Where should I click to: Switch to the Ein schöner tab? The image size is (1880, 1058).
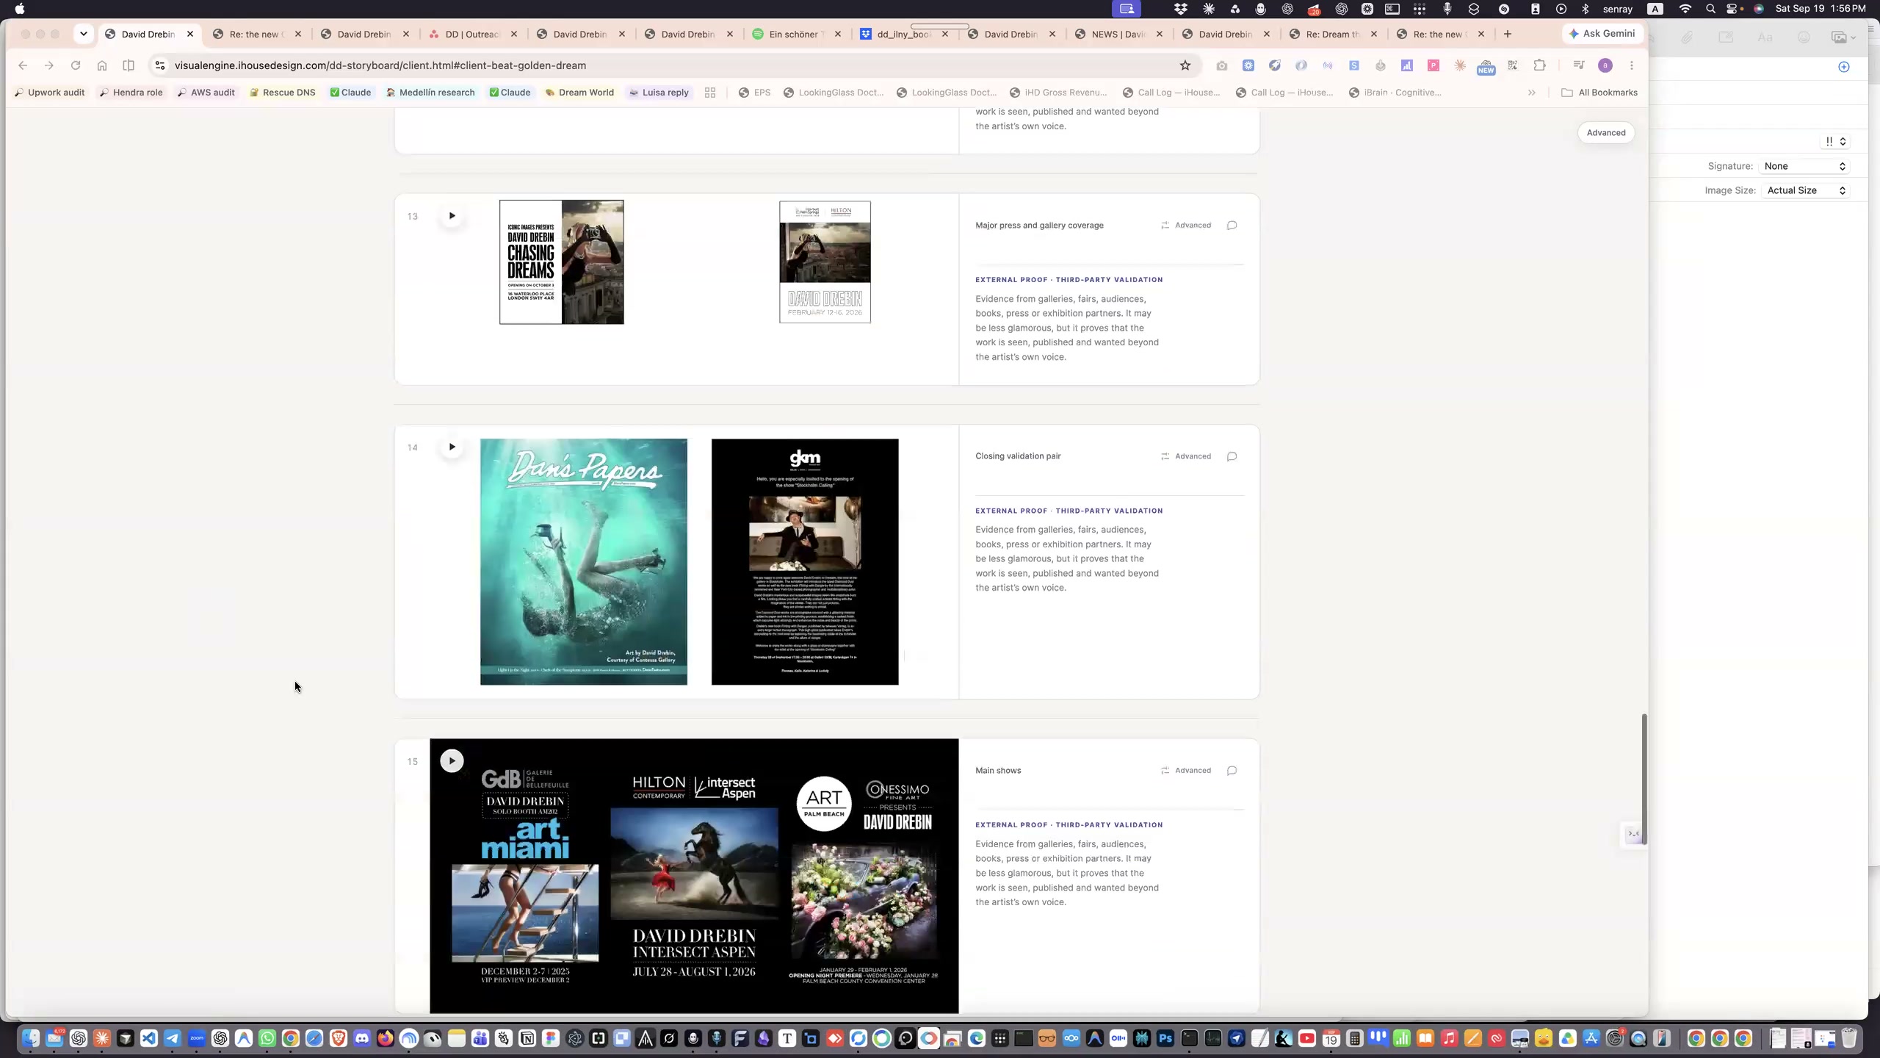point(797,34)
